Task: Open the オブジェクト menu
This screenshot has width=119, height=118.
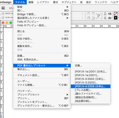Action: click(x=69, y=2)
